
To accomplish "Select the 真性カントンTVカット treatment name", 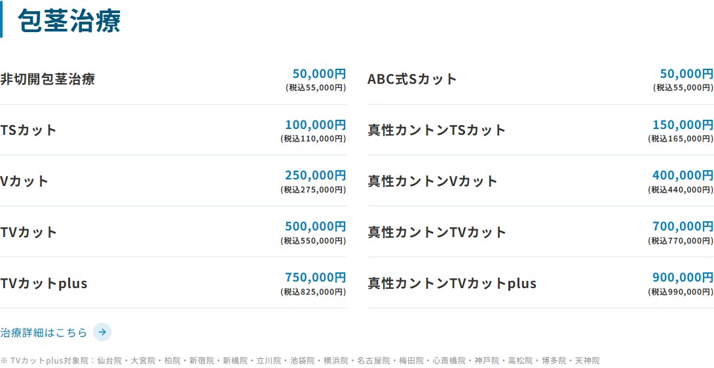I will pos(437,232).
